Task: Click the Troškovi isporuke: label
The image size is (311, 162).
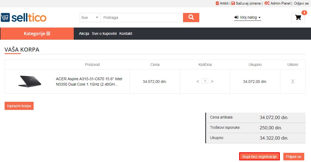Action: tap(225, 128)
